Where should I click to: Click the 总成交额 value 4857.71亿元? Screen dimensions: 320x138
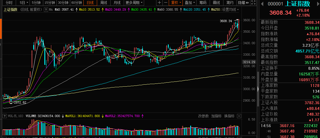[x=308, y=51]
